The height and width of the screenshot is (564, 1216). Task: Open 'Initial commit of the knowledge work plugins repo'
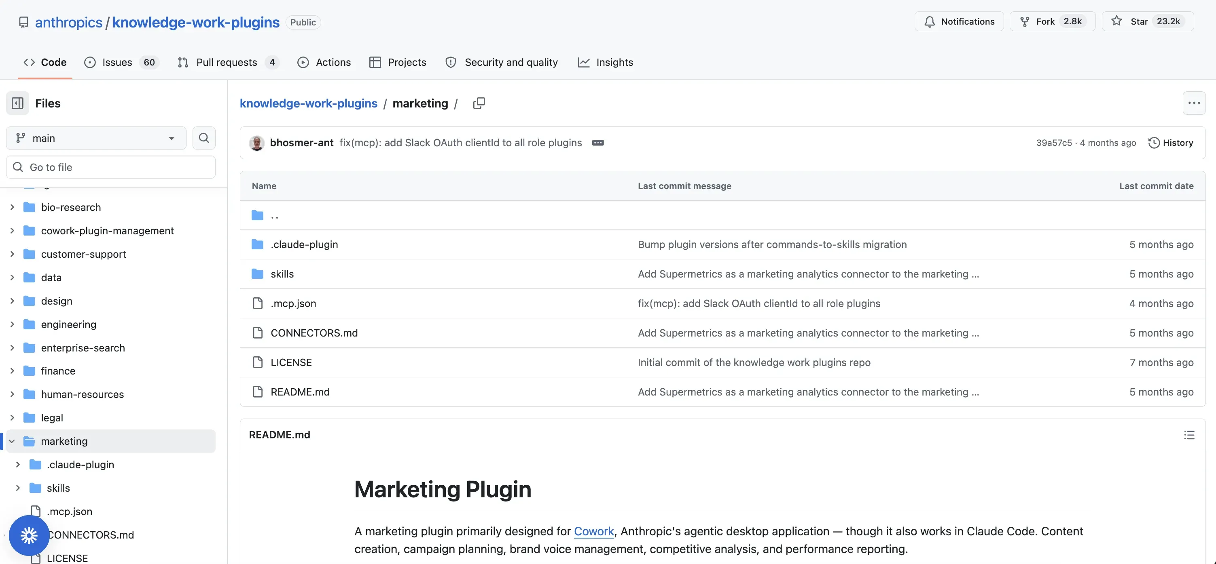coord(754,362)
